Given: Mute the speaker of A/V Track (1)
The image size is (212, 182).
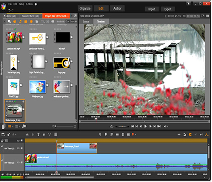Looking at the screenshot, I should (x=22, y=148).
